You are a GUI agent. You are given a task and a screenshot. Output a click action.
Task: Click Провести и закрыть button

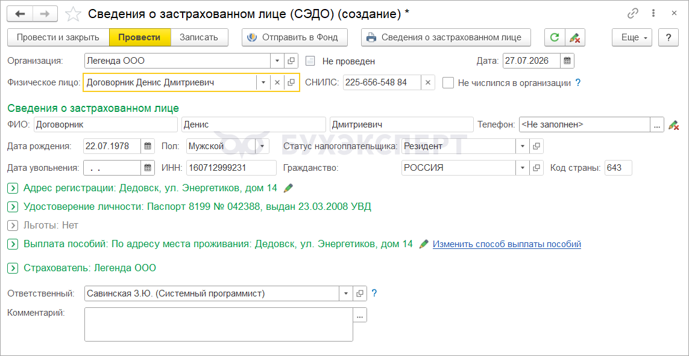(x=58, y=37)
